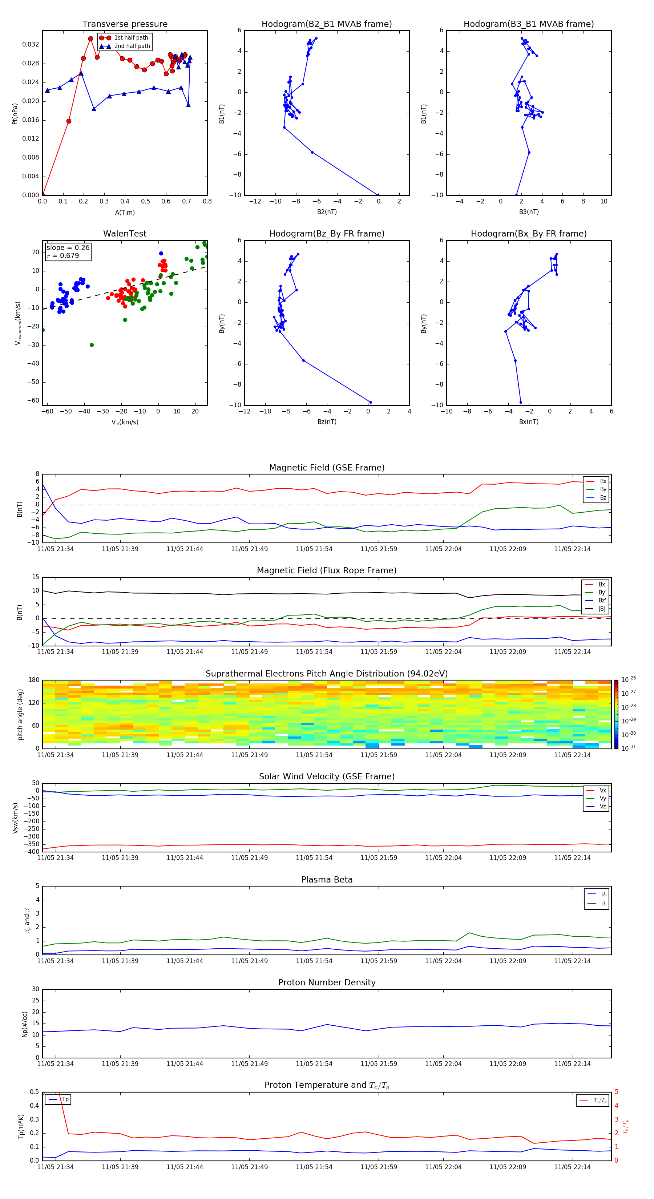Click the 'B2(nT)' x-axis label
This screenshot has height=1199, width=654.
327,212
